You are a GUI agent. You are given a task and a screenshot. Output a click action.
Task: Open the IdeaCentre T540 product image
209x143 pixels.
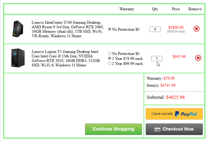tap(17, 29)
